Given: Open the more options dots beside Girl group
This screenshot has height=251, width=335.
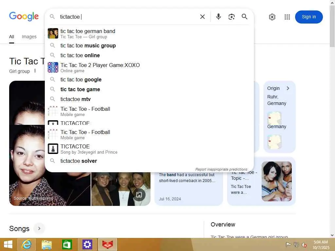Looking at the screenshot, I should [35, 71].
